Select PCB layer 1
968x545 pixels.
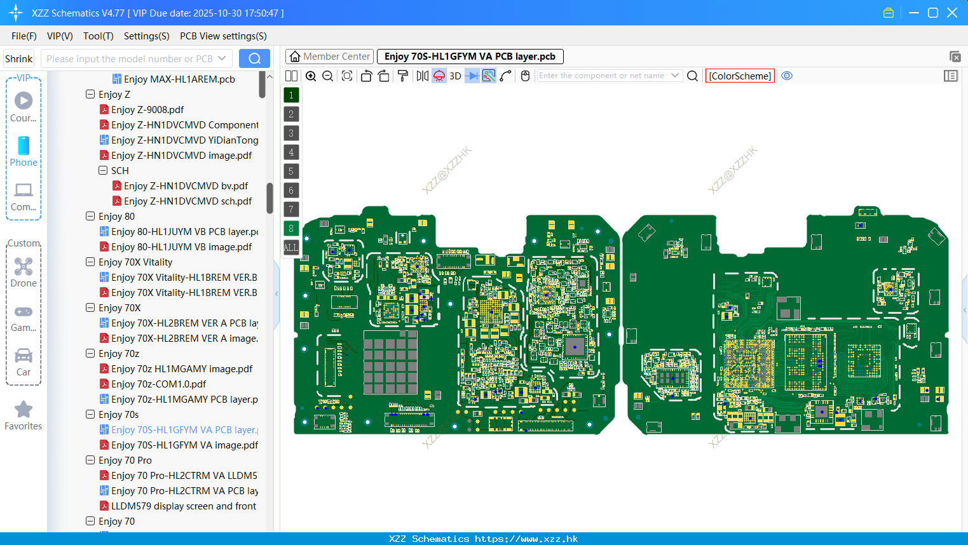(x=291, y=95)
